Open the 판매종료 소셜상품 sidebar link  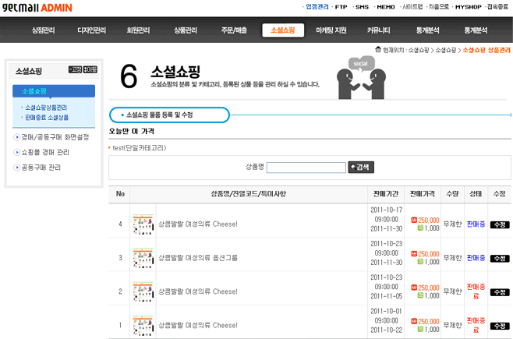click(x=47, y=118)
